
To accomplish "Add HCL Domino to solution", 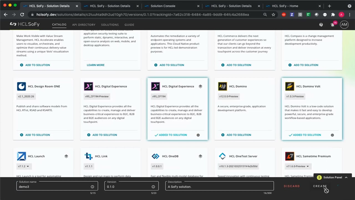I will coord(236,135).
